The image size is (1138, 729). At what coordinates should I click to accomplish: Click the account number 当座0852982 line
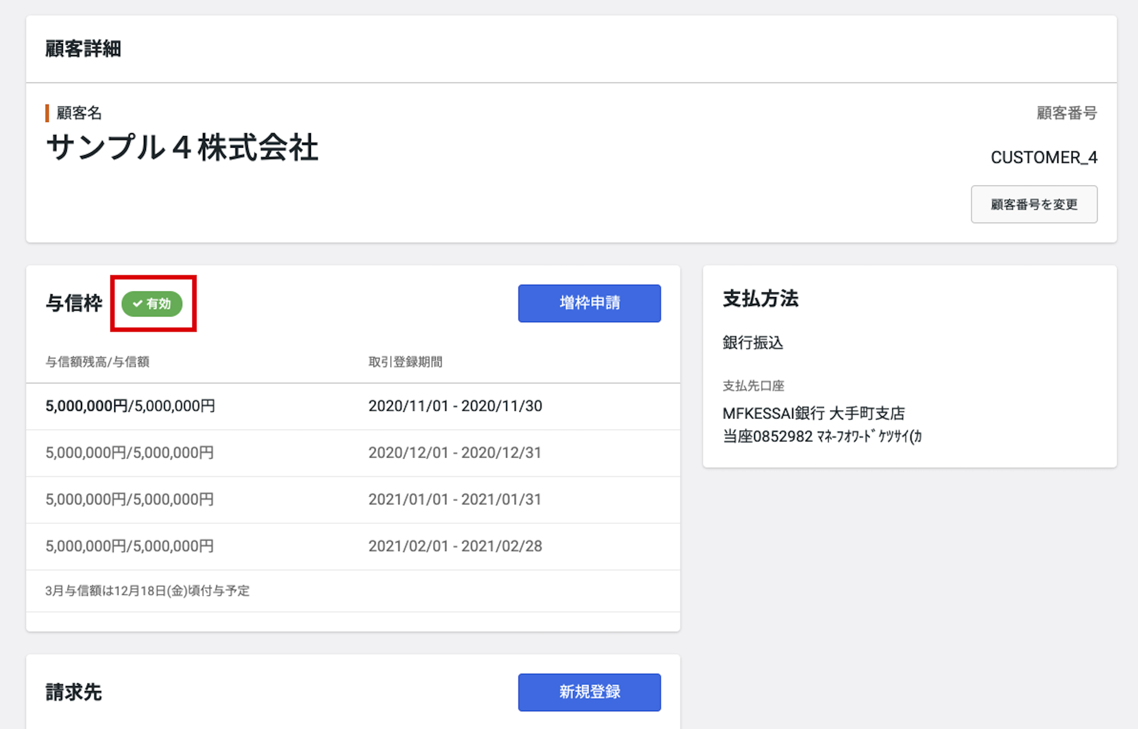point(822,436)
